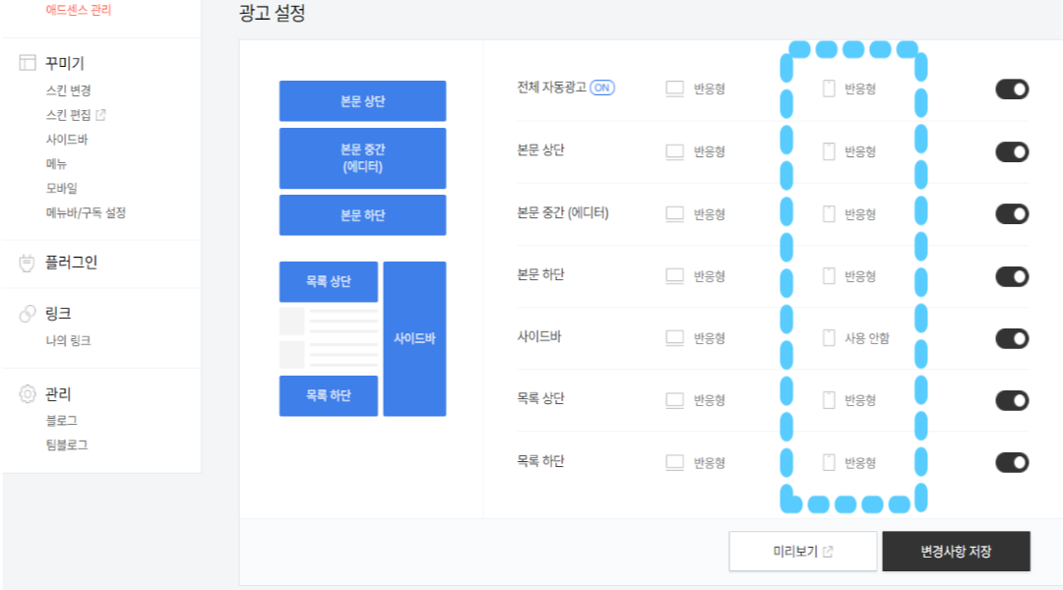The image size is (1063, 590).
Task: Click the desktop icon beside 전체 자동광고
Action: 675,88
